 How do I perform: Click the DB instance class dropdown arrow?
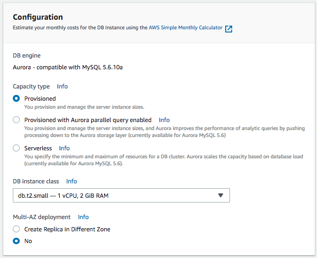(x=220, y=196)
